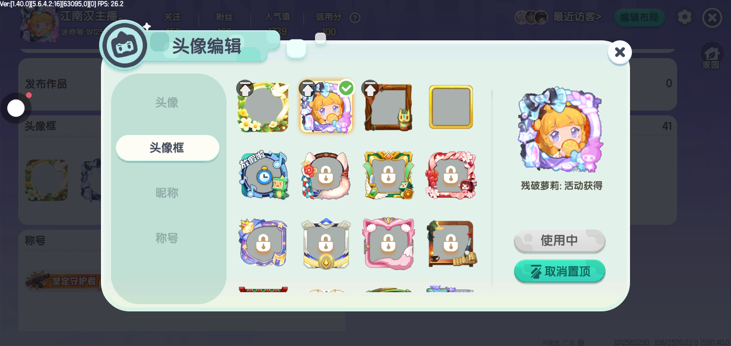Viewport: 731px width, 346px height.
Task: Click the 使用中 button
Action: tap(559, 240)
